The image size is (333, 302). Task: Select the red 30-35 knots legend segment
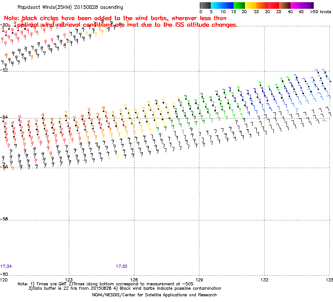click(273, 5)
